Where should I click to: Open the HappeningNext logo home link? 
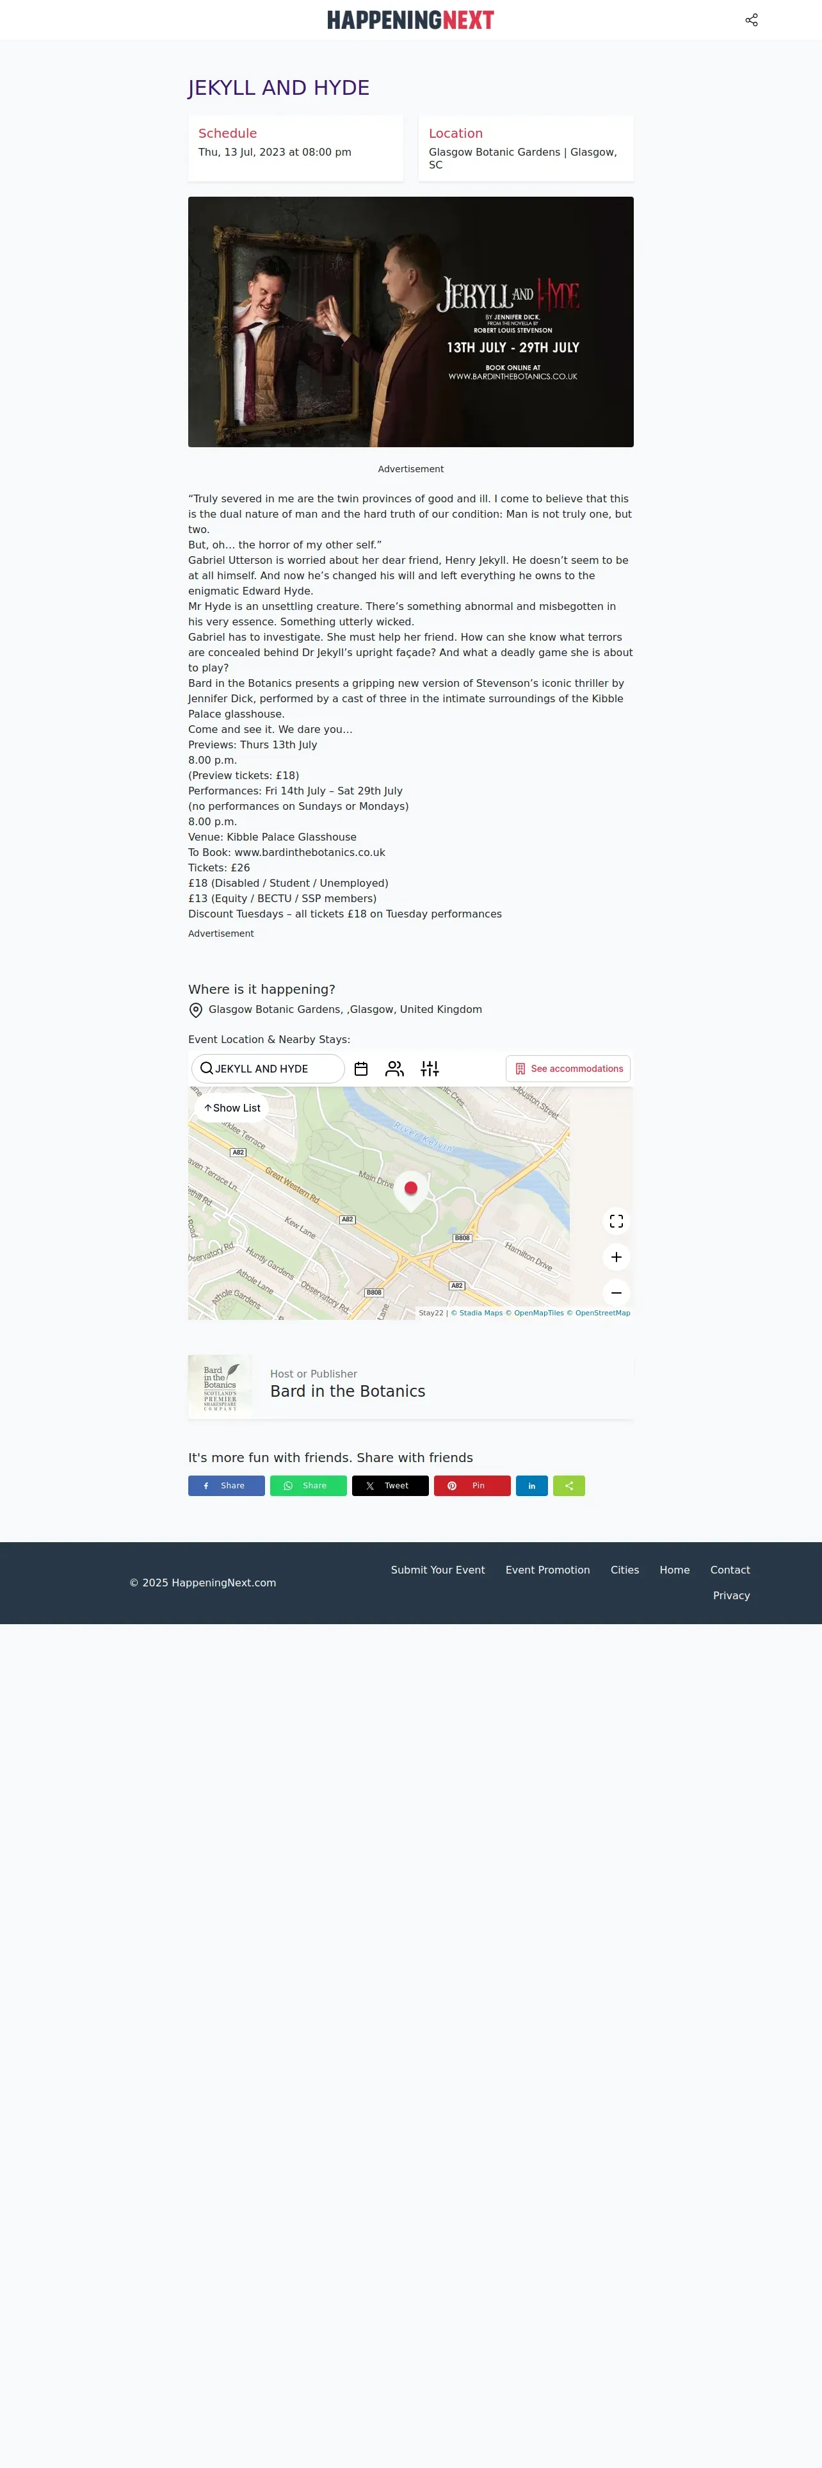410,20
